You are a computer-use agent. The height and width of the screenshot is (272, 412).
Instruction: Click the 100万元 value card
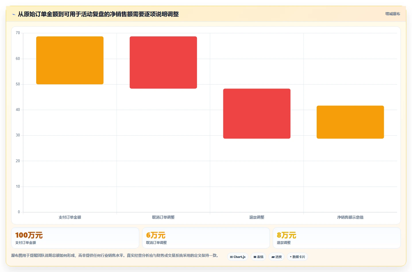pos(75,238)
